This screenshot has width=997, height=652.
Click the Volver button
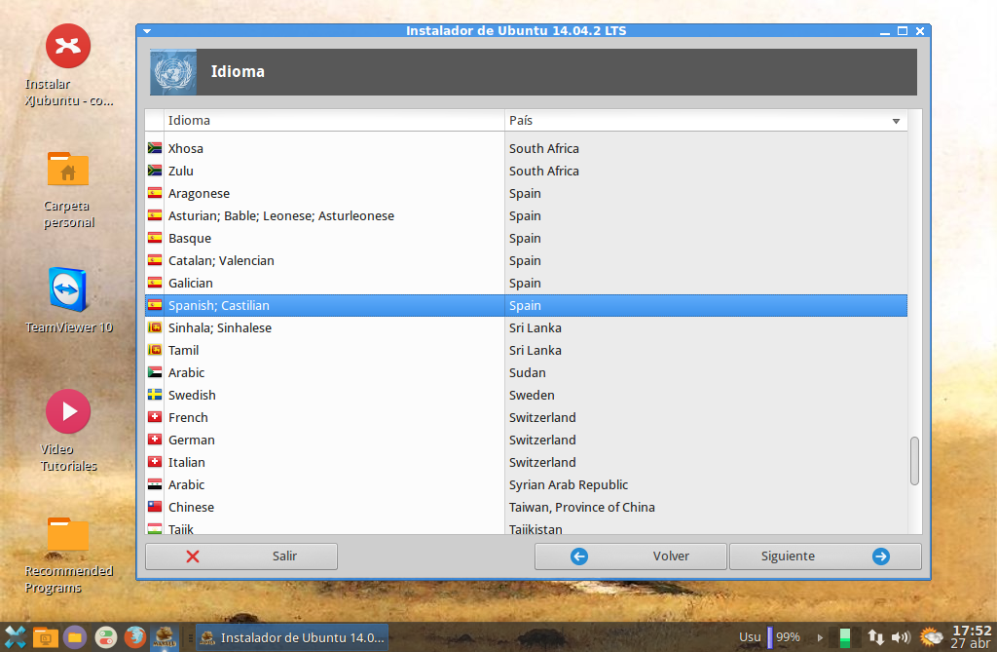pyautogui.click(x=630, y=556)
